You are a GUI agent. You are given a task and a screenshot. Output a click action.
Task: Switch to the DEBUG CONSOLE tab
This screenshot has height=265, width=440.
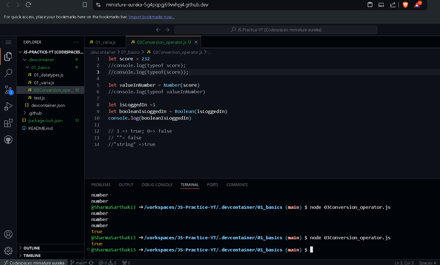(157, 185)
